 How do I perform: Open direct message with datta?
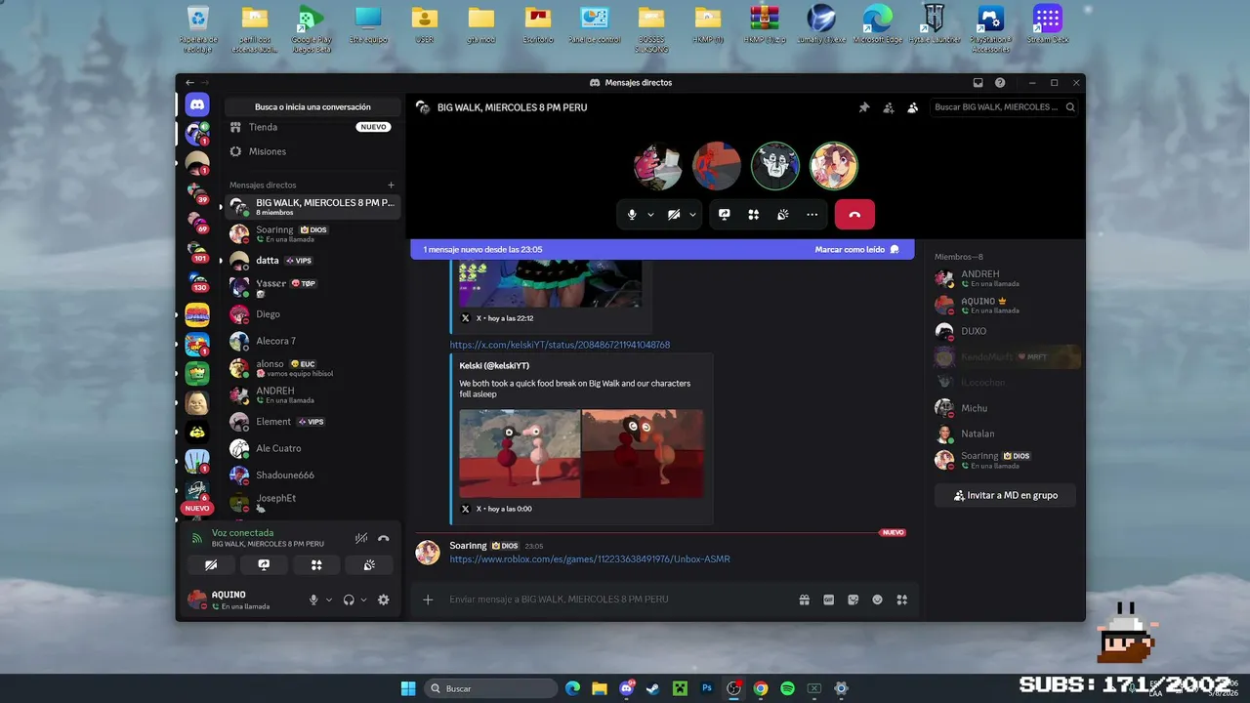tap(312, 261)
